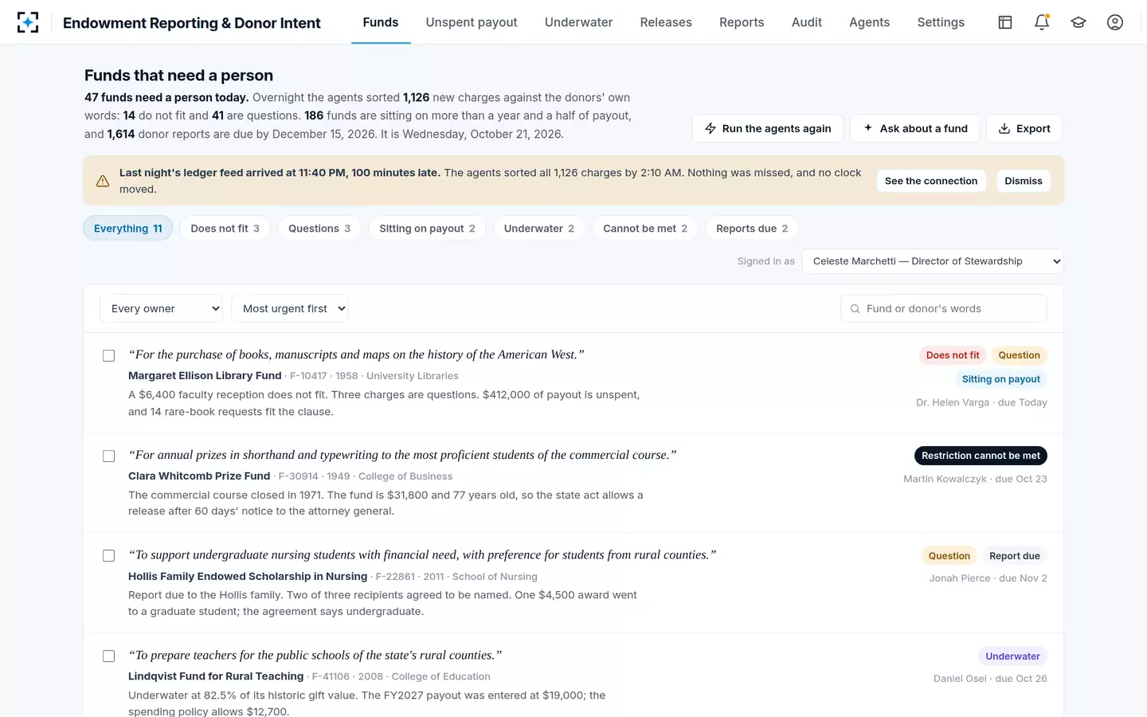Dismiss the late ledger feed alert
1147x717 pixels.
coord(1024,181)
